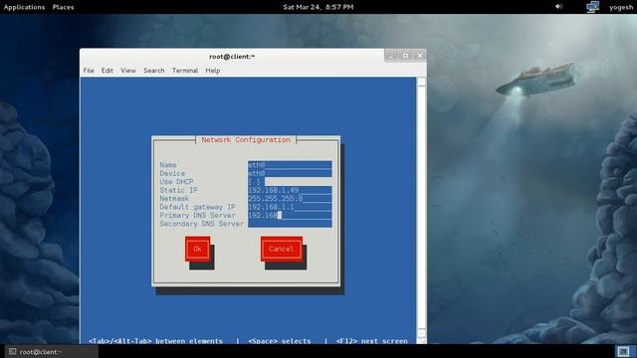This screenshot has height=358, width=637.
Task: Click the Static IP label
Action: click(x=178, y=190)
